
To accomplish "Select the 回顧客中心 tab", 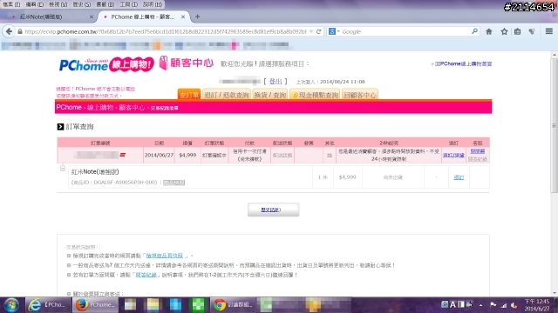I will click(x=360, y=95).
